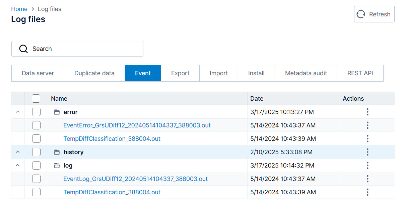Check the checkbox for EventError_GrsUDiff12 file

click(36, 125)
